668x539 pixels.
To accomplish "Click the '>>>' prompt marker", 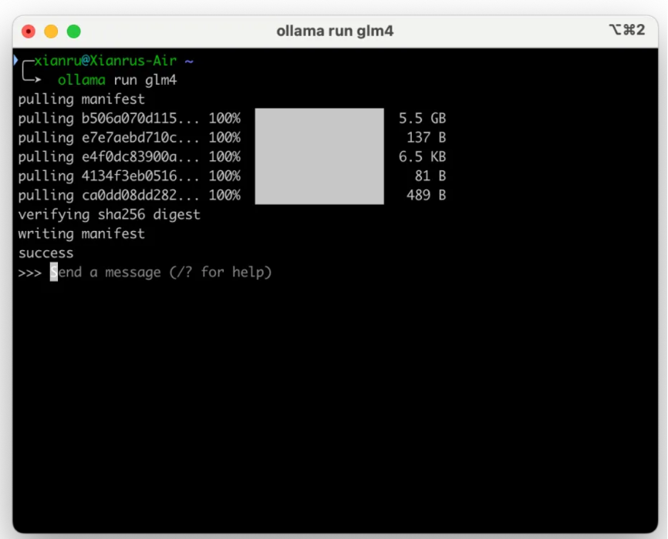I will pyautogui.click(x=30, y=273).
